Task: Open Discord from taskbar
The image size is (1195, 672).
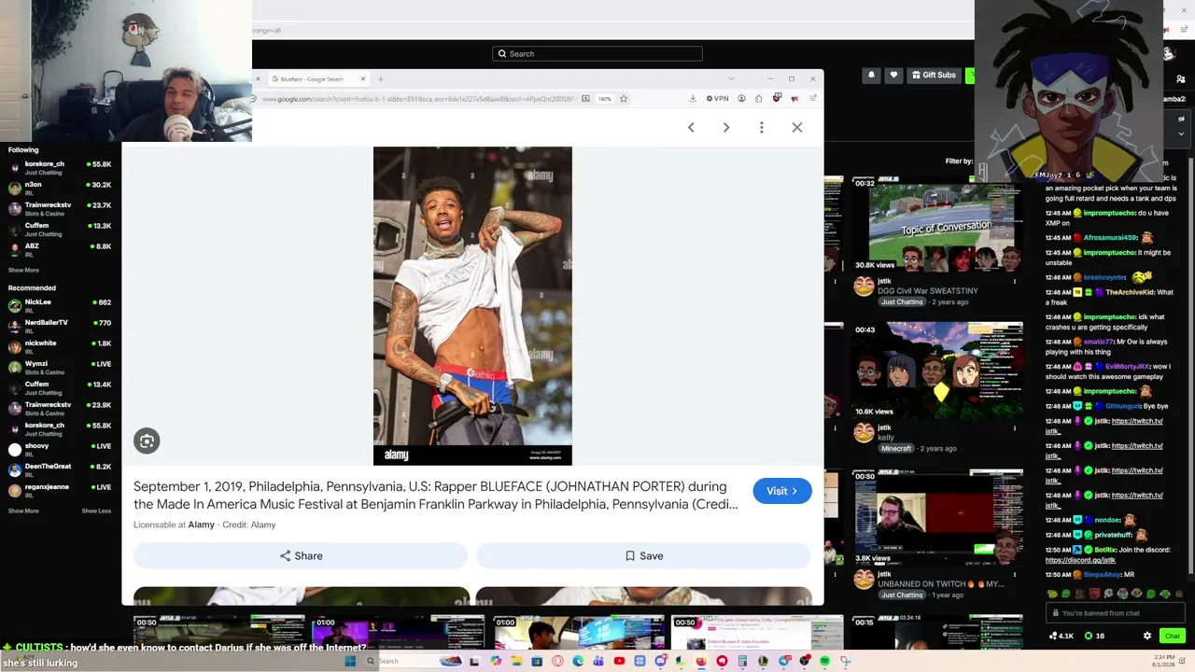Action: click(661, 661)
